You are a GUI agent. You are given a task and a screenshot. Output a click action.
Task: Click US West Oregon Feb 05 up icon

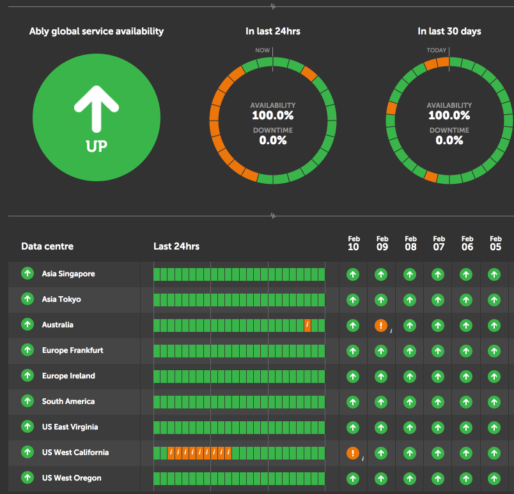point(494,479)
